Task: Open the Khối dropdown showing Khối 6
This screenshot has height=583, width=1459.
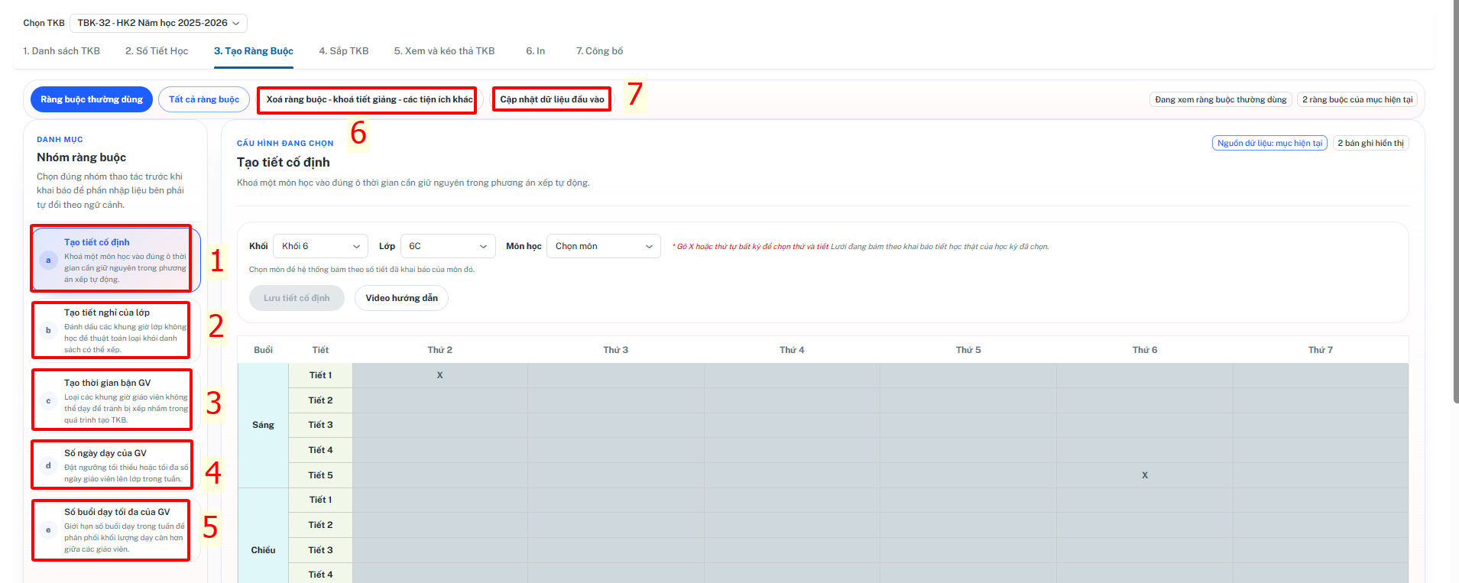Action: pyautogui.click(x=320, y=246)
